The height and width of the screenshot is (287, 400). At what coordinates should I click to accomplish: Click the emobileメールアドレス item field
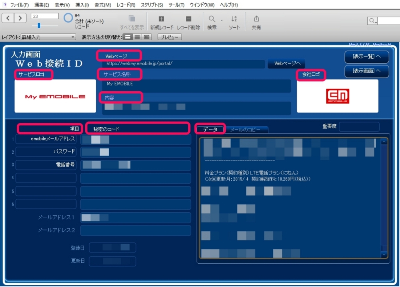click(46, 139)
